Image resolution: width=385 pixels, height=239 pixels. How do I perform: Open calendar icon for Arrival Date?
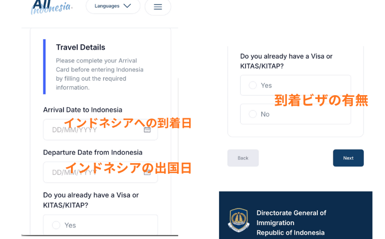[x=147, y=129]
